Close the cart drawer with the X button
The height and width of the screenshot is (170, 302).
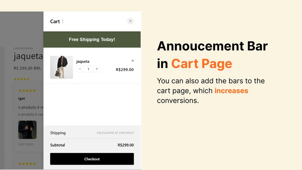click(130, 21)
